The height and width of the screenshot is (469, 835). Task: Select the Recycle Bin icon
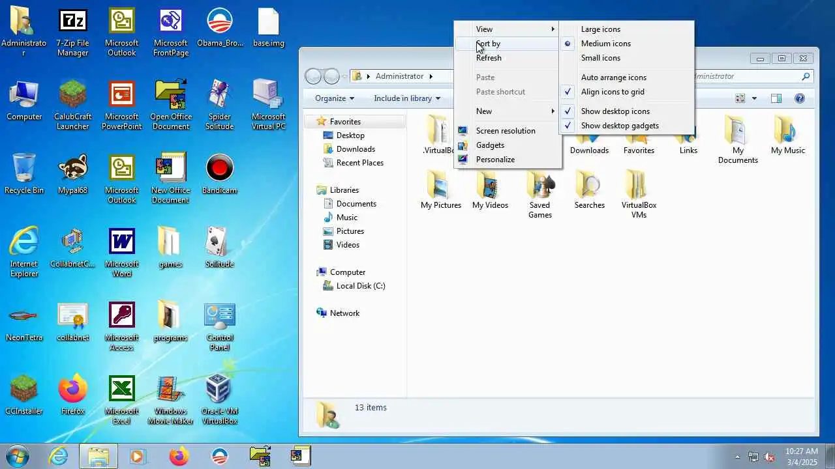click(24, 175)
